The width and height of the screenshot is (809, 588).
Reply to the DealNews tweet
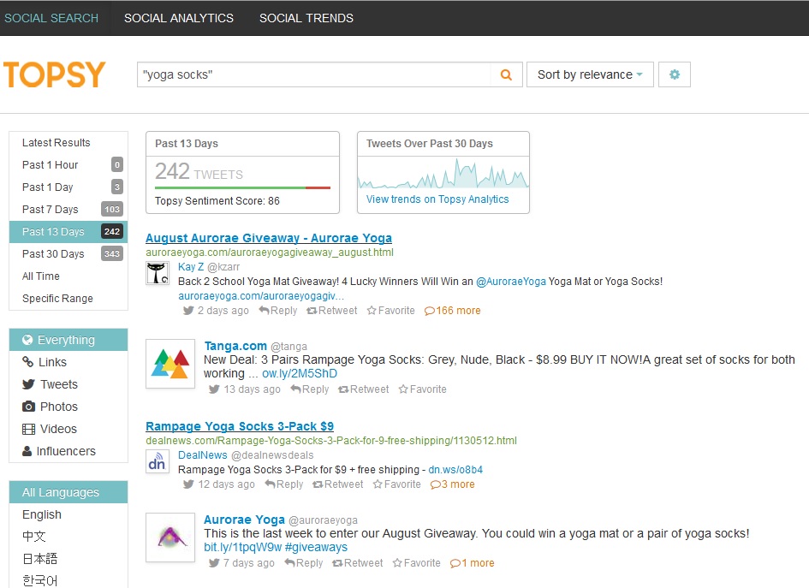pyautogui.click(x=283, y=484)
